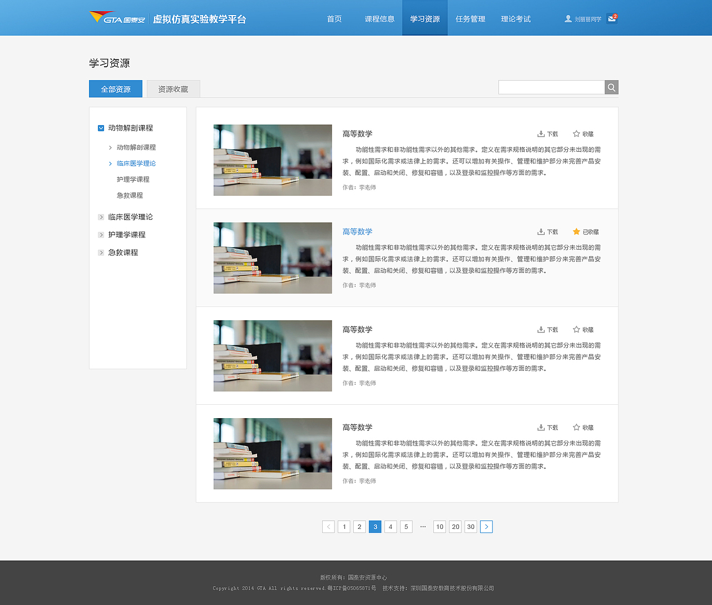Download the second 高等数学 resource
712x605 pixels.
click(548, 231)
